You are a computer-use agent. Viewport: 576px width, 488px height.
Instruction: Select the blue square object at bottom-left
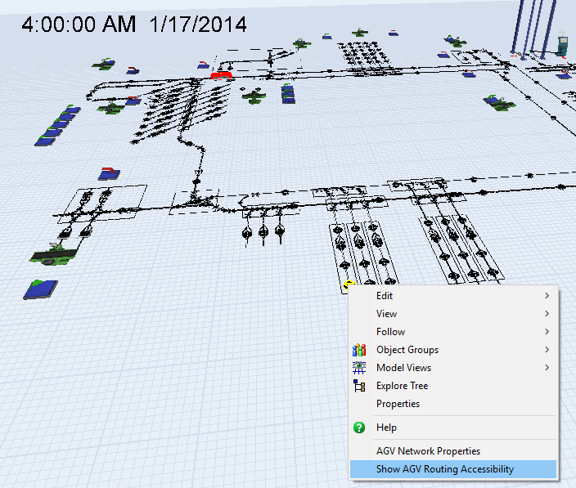point(41,288)
